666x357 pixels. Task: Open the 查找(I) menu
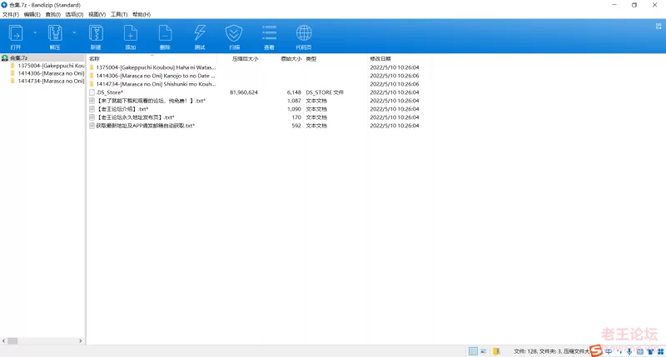[52, 14]
